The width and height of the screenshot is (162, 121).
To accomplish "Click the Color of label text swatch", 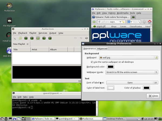I will (x=111, y=88).
